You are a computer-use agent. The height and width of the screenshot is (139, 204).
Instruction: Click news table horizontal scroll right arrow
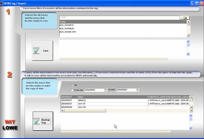pyautogui.click(x=191, y=110)
